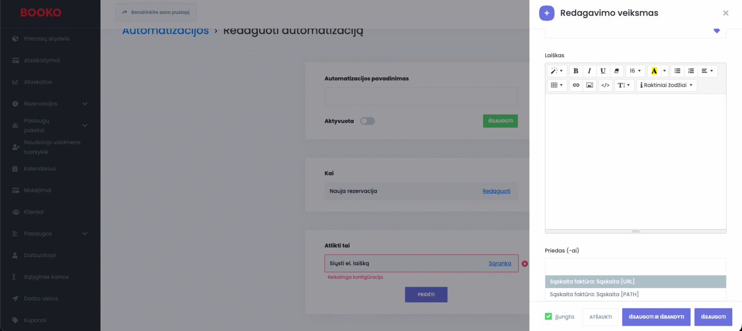742x331 pixels.
Task: Click the Išsaugoti ir išbandyti button
Action: [656, 317]
